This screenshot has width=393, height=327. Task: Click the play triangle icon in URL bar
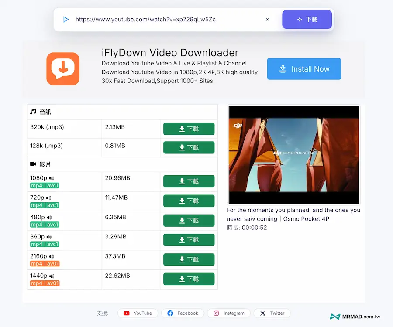66,20
